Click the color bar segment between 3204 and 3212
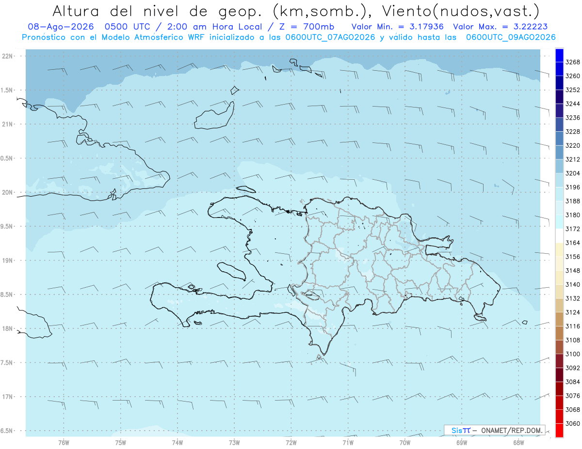This screenshot has width=582, height=449. pos(559,166)
